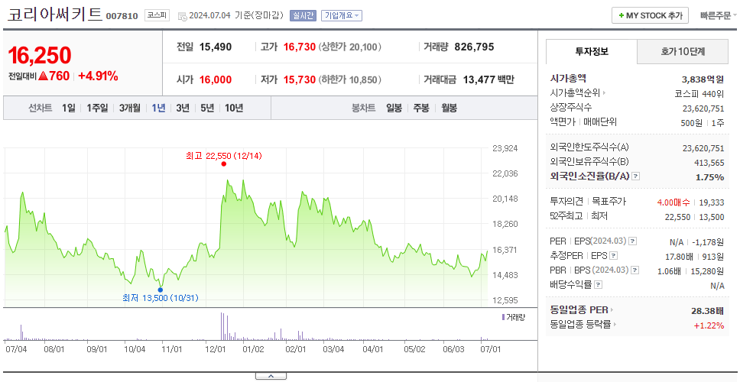Click the current price 16,250
Image resolution: width=740 pixels, height=382 pixels.
coord(40,56)
